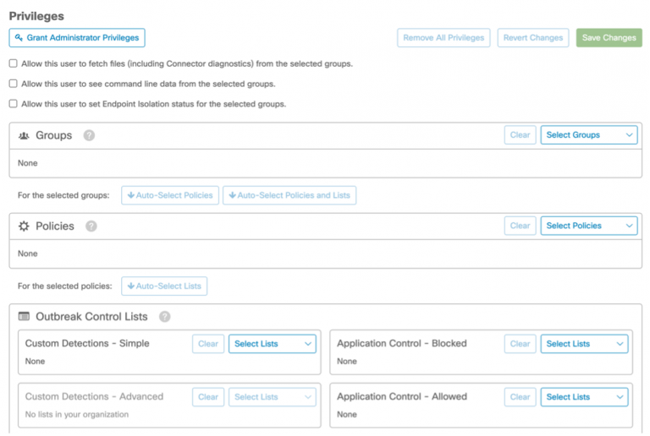Open Select Lists for Application Control - Allowed
Screen dimensions: 650x436
pos(584,397)
